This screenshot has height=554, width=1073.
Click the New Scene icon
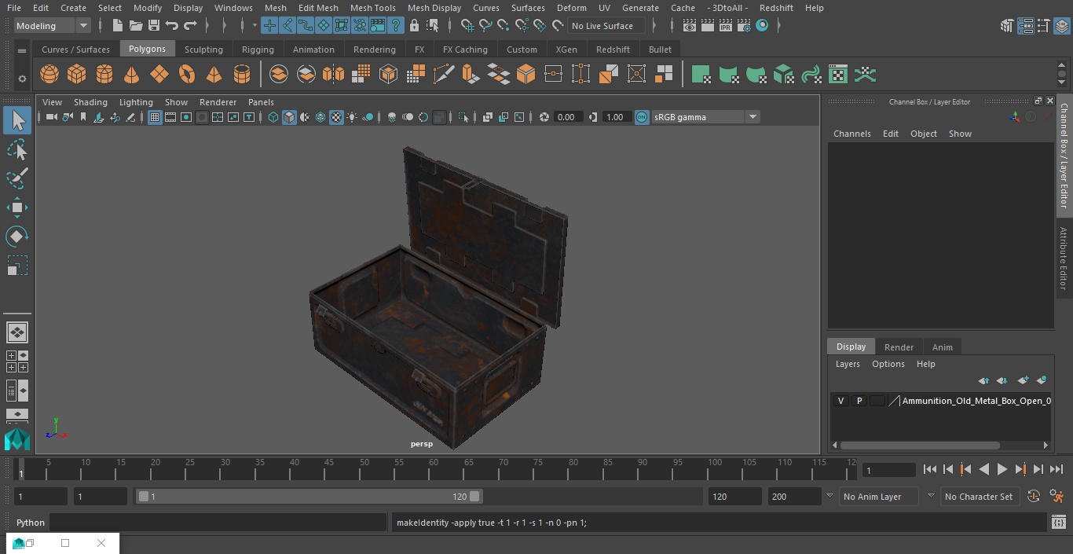click(117, 26)
